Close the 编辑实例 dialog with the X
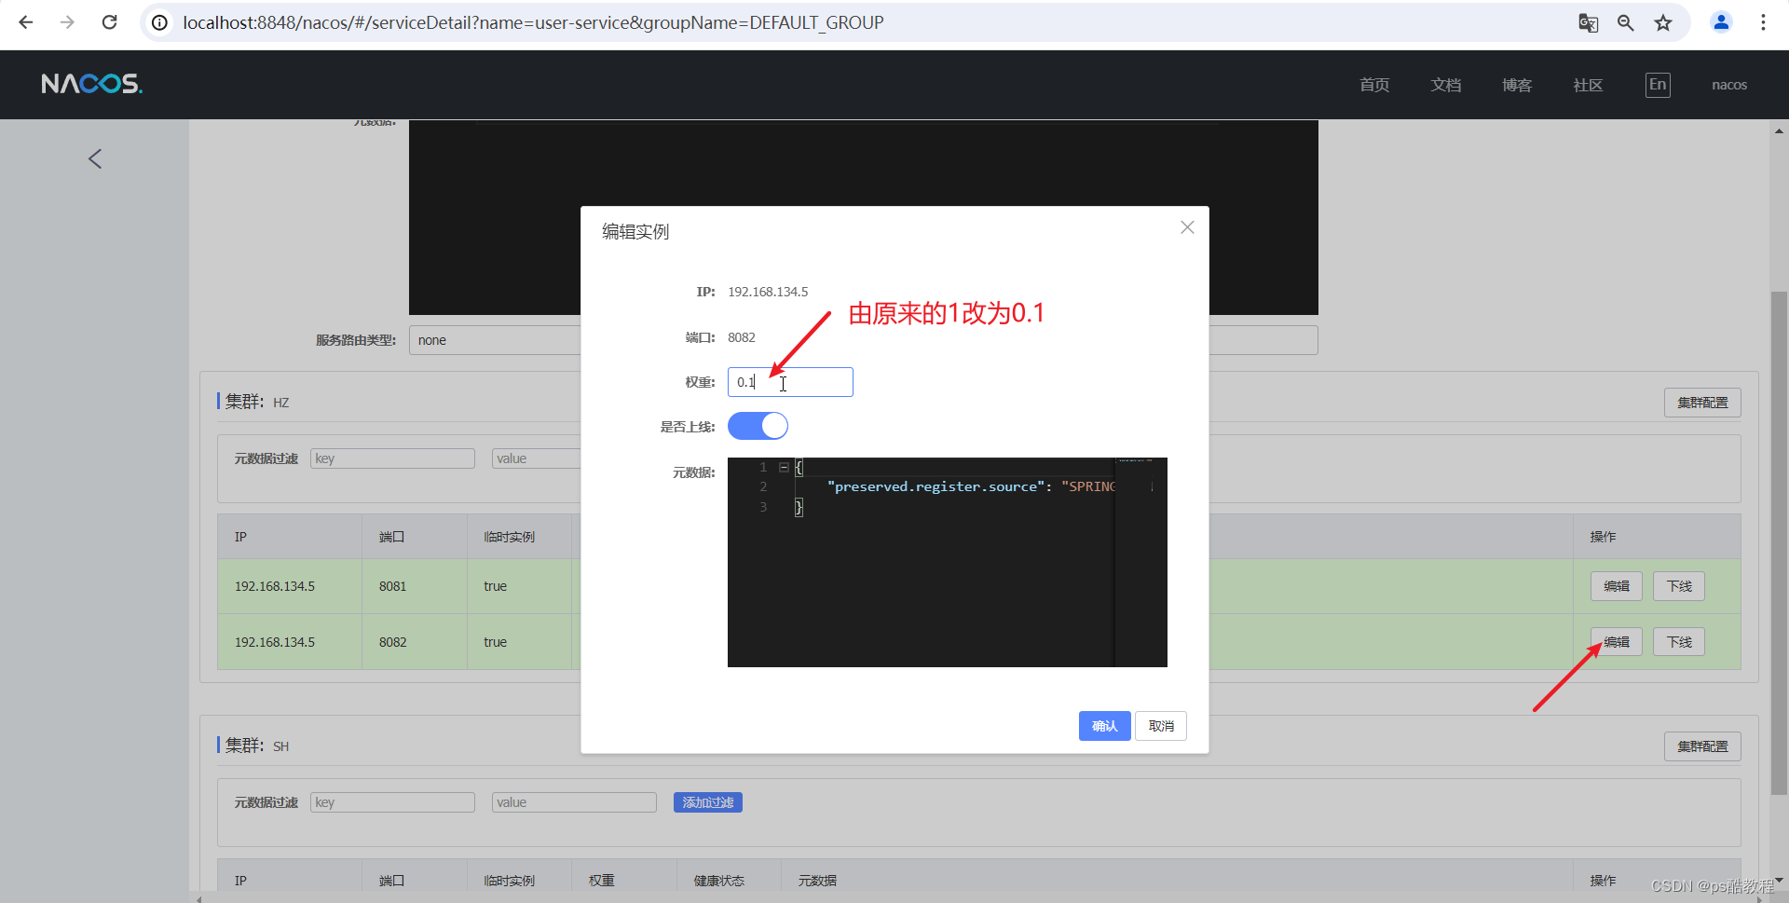This screenshot has height=903, width=1789. 1187,227
